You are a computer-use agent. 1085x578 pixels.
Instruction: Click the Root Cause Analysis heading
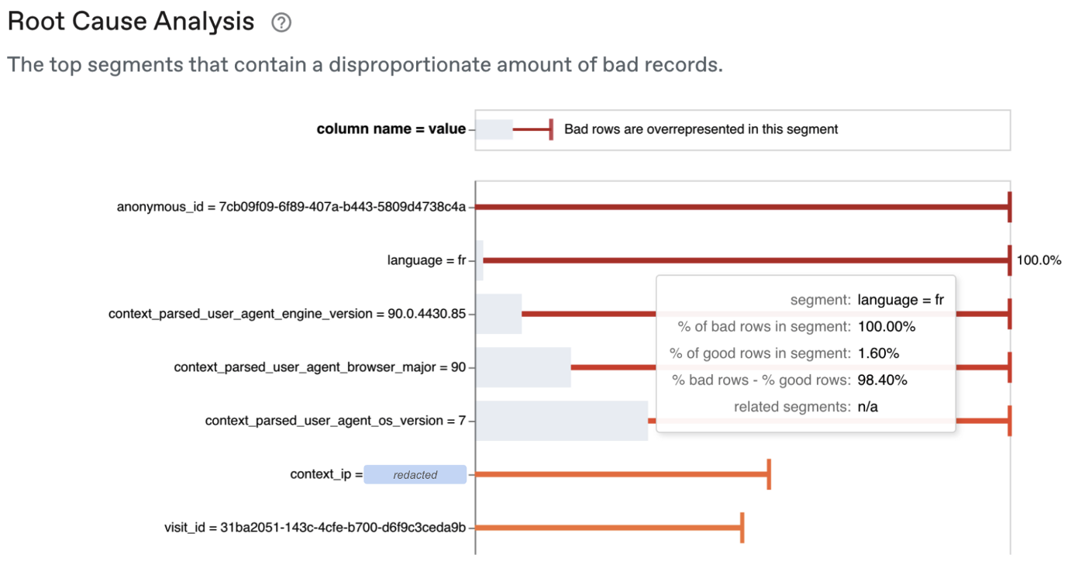coord(131,22)
